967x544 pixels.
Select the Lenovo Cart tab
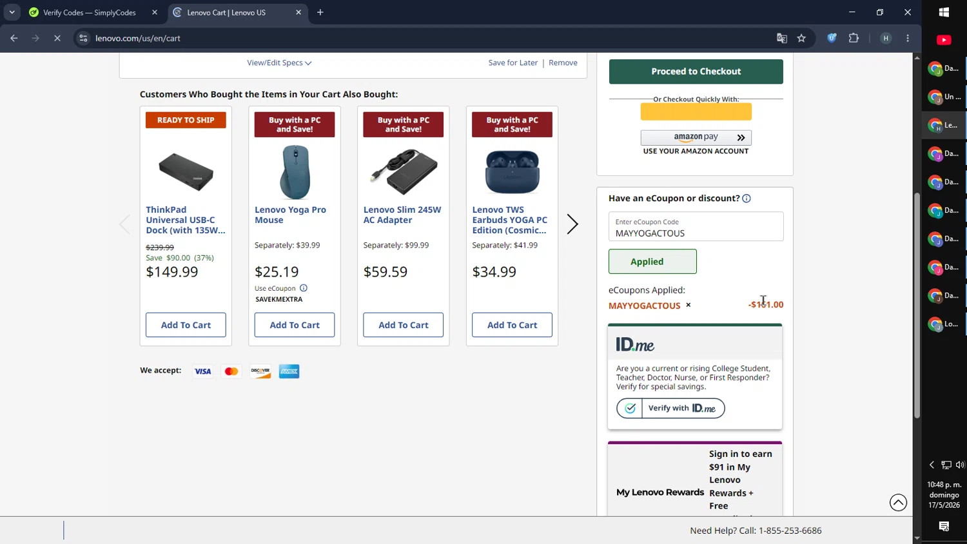click(x=227, y=12)
